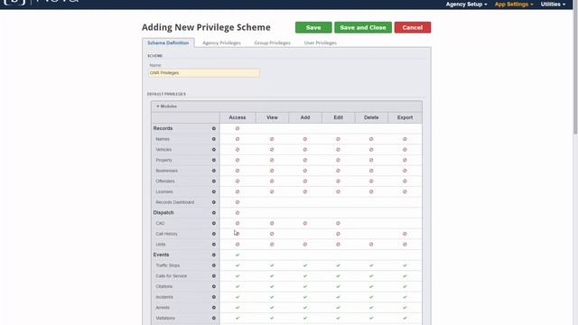Toggle the Dispatch Access denied icon

coord(238,213)
